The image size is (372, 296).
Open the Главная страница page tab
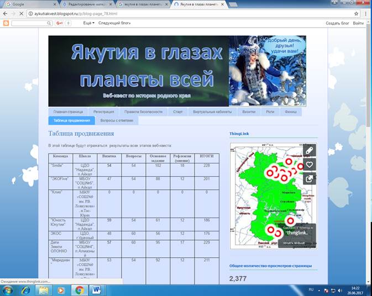coord(68,112)
